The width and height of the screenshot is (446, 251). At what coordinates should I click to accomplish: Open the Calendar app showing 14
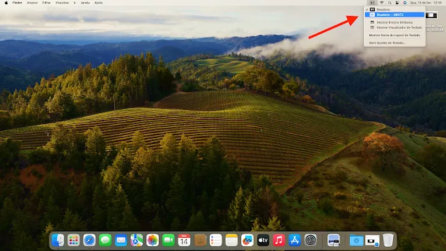pyautogui.click(x=184, y=240)
